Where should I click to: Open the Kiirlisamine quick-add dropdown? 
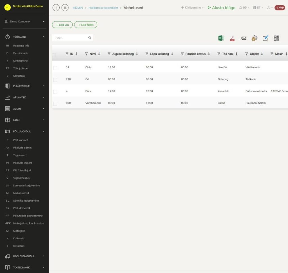192,8
